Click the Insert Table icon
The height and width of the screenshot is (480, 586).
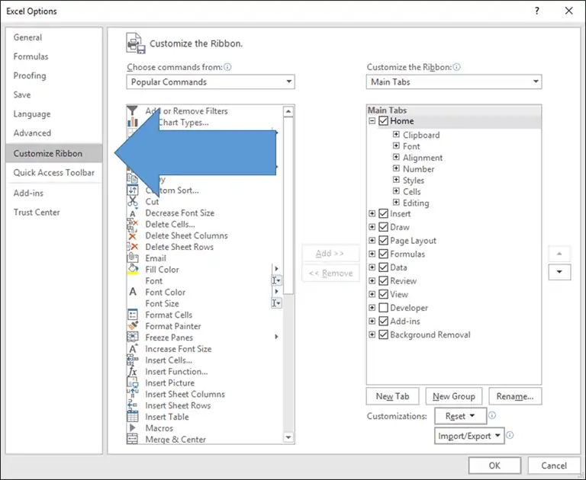click(x=133, y=417)
